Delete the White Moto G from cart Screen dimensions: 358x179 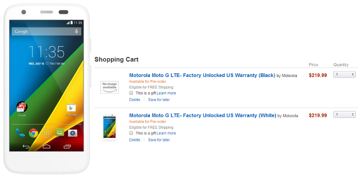[x=135, y=140]
